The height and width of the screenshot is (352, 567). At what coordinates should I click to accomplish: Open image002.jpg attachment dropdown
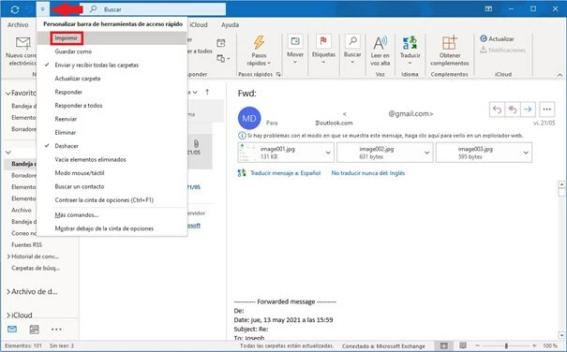point(426,153)
